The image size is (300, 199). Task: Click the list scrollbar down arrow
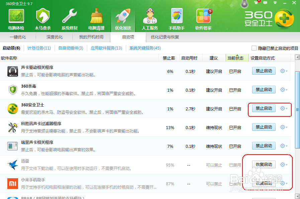click(297, 196)
